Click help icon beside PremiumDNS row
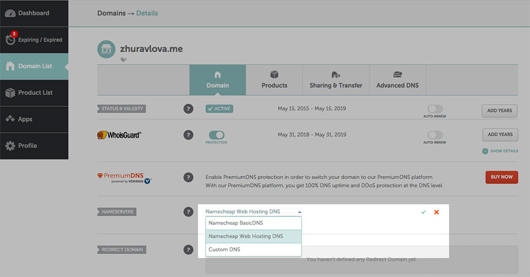 (x=188, y=178)
